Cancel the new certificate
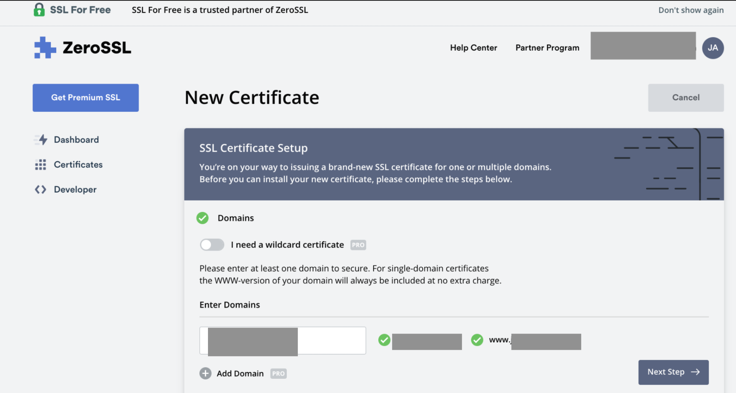The image size is (736, 393). [686, 97]
